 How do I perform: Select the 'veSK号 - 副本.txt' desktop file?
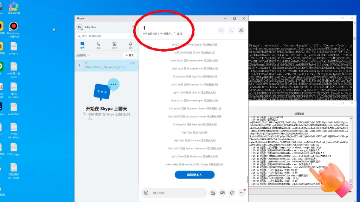(x=14, y=70)
